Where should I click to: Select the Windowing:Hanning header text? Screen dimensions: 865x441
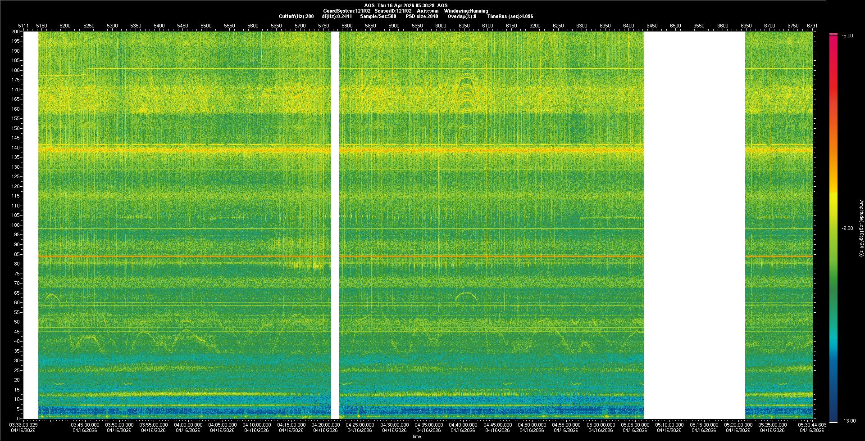click(466, 11)
